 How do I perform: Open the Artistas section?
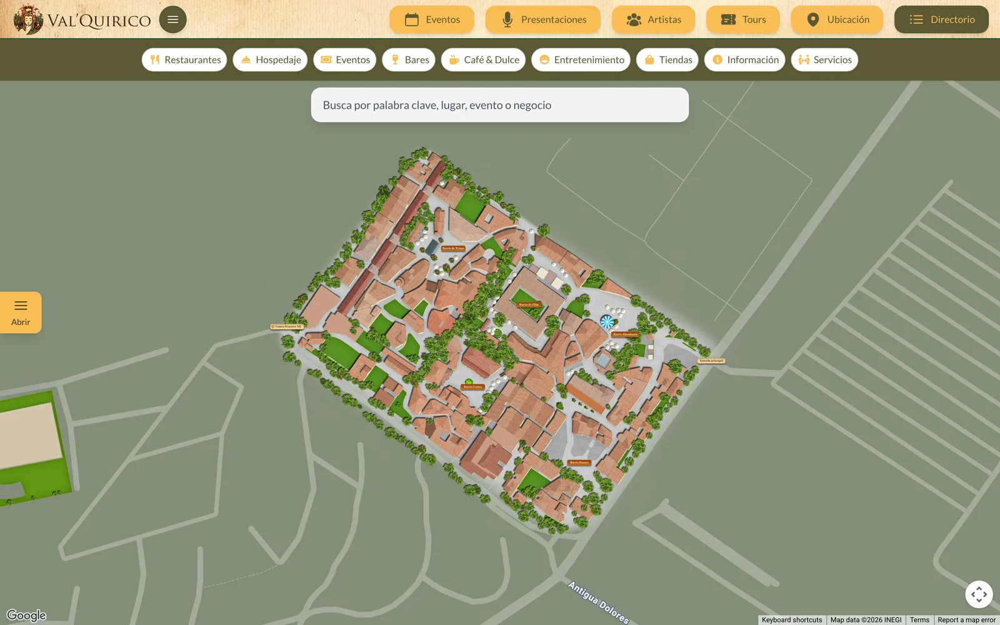click(654, 19)
